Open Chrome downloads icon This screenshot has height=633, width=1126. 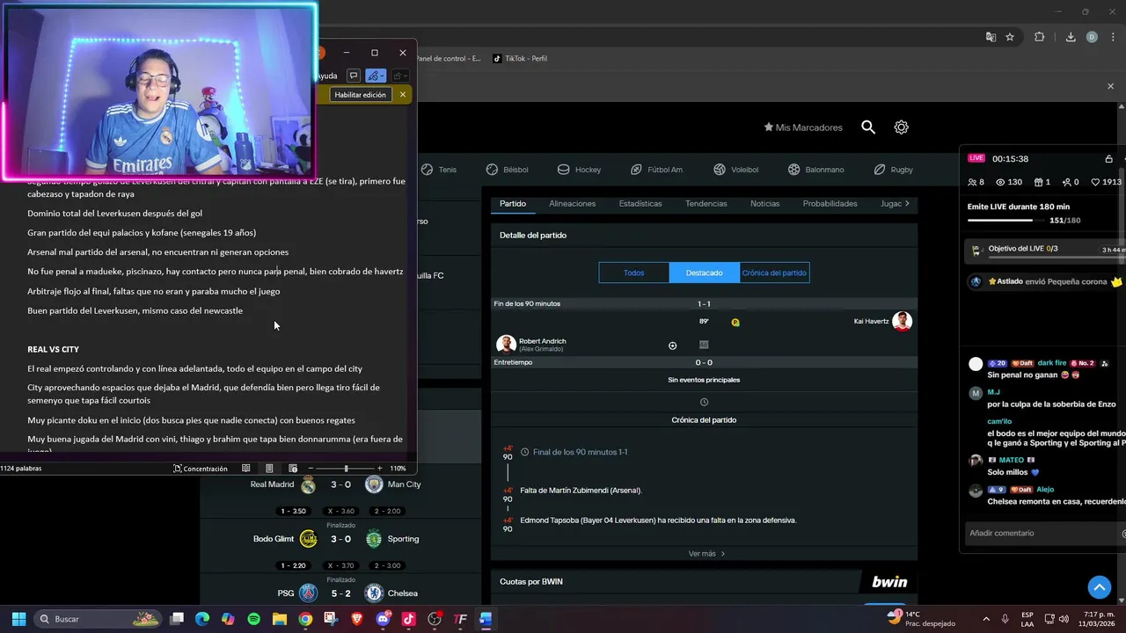(x=1071, y=37)
